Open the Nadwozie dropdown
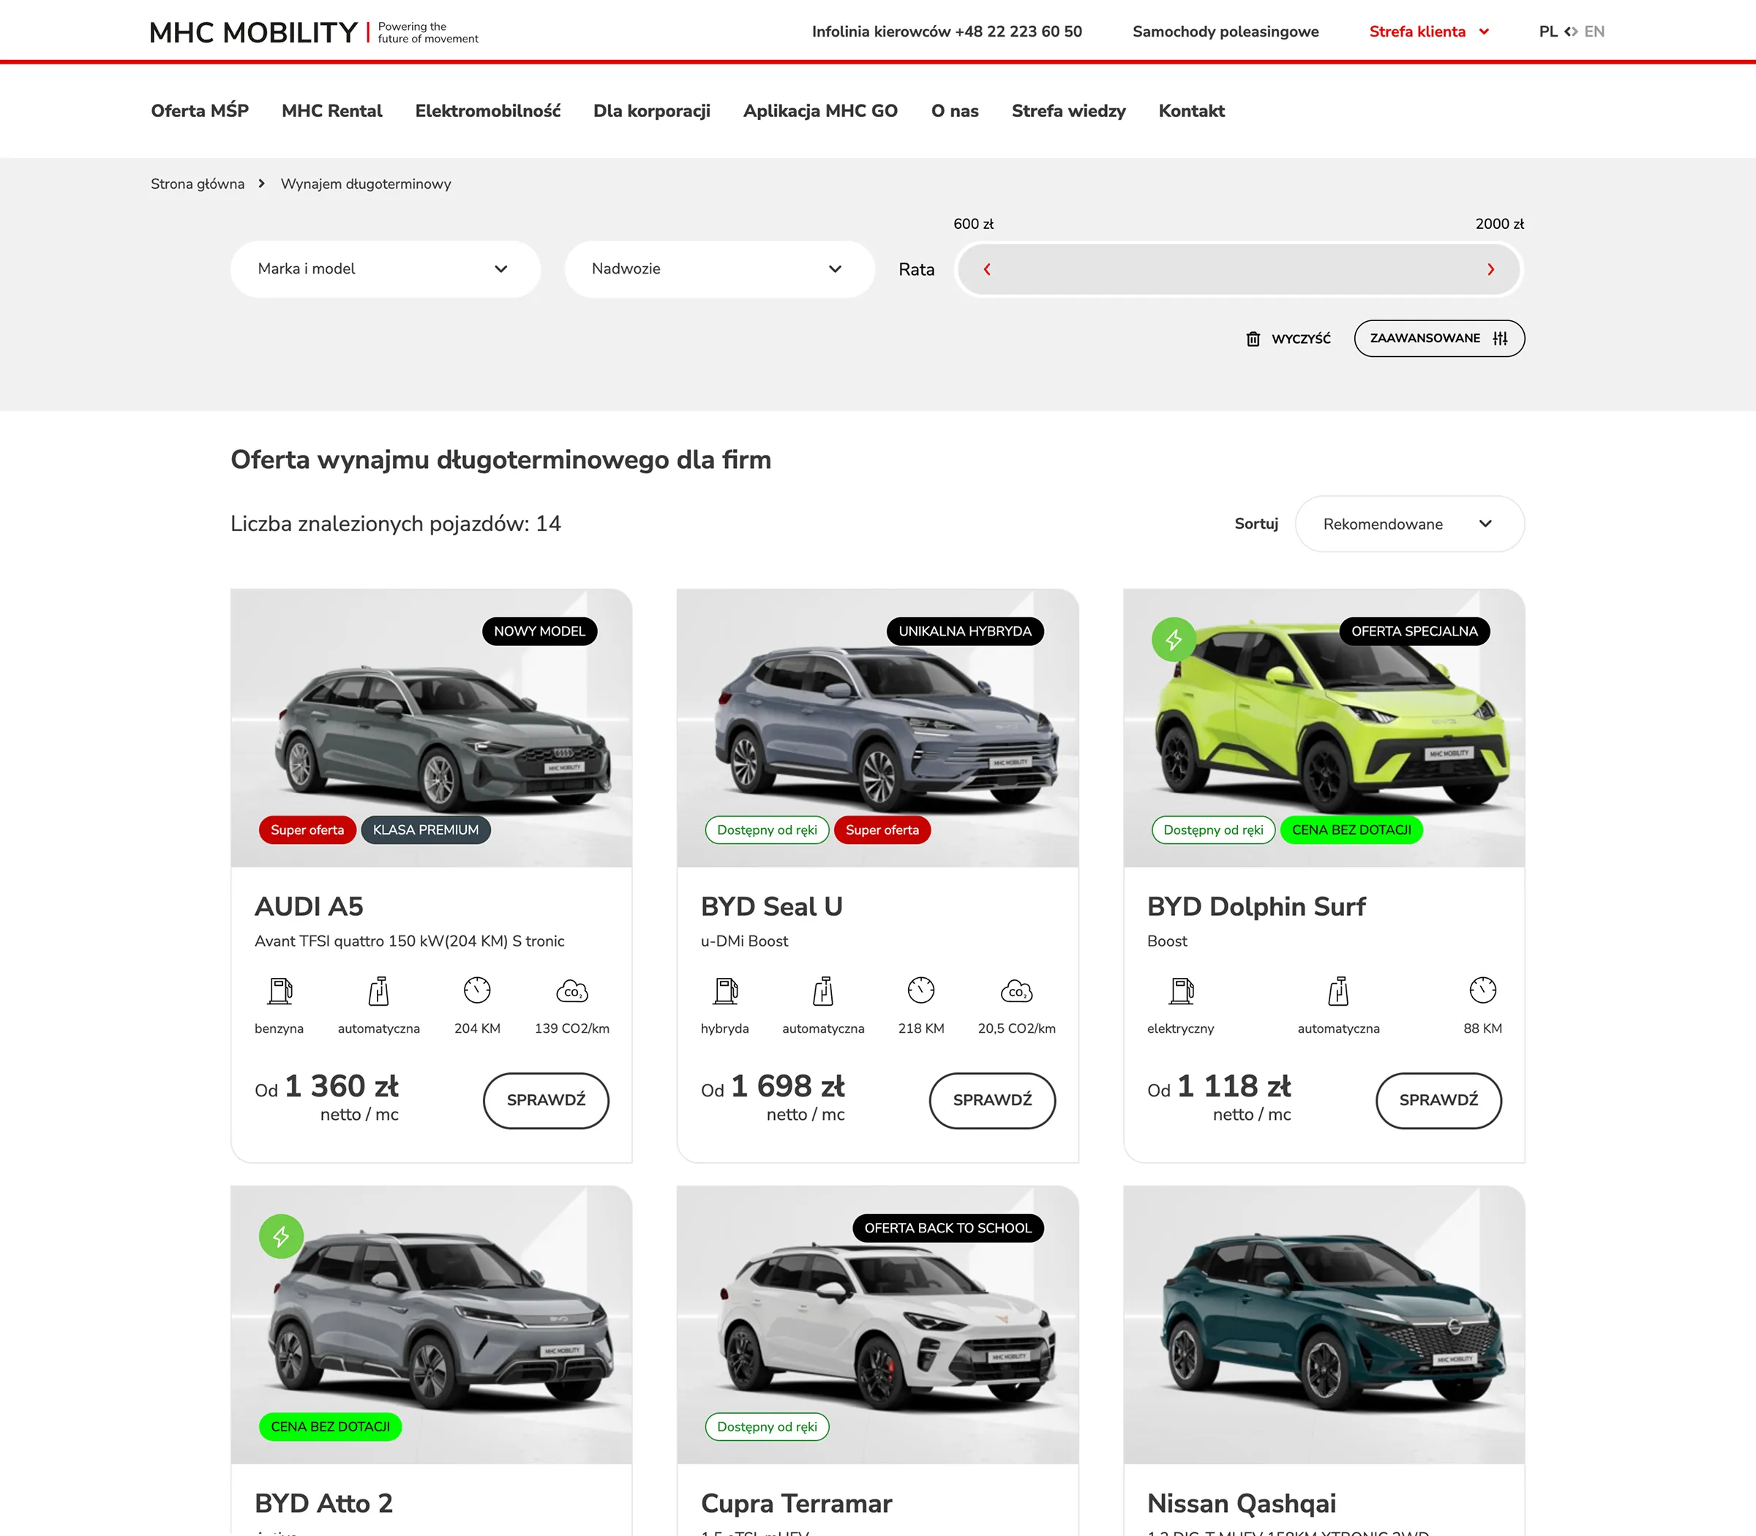 [x=719, y=269]
